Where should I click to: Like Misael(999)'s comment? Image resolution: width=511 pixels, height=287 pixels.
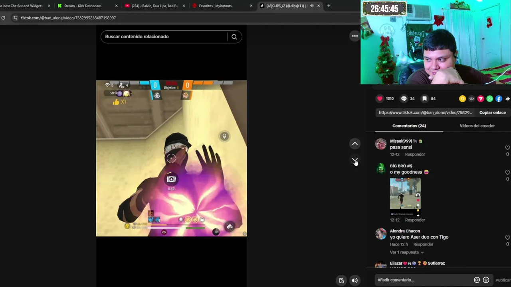click(507, 148)
